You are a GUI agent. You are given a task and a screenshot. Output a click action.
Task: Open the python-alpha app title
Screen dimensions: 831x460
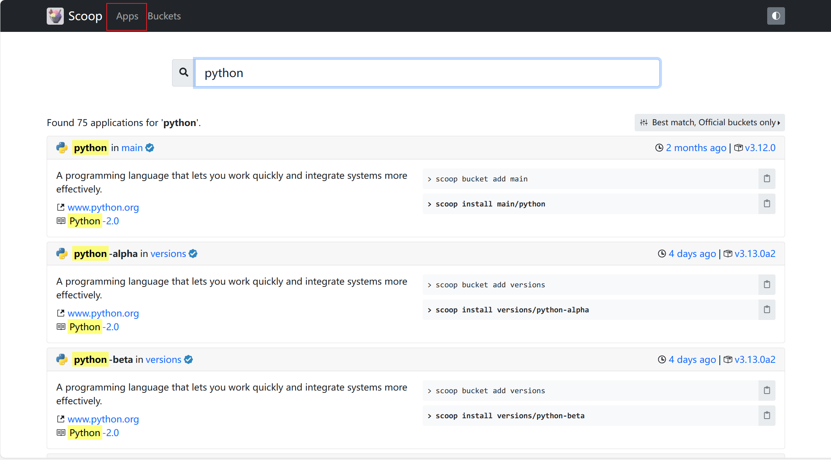click(105, 254)
